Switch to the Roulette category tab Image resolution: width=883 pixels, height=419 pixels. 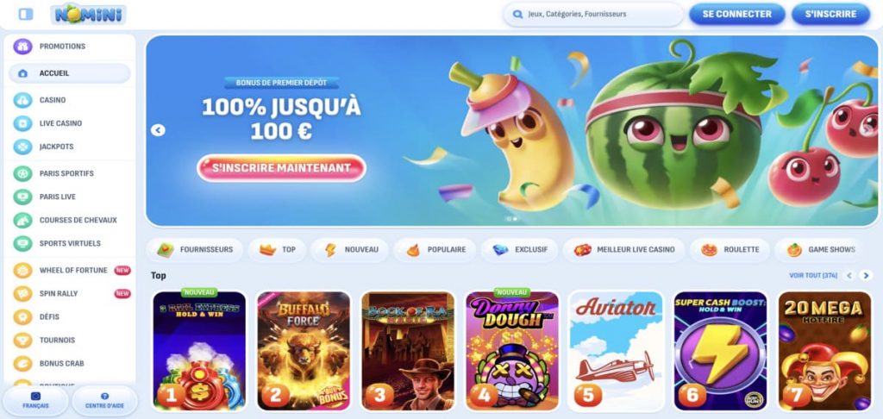(730, 249)
